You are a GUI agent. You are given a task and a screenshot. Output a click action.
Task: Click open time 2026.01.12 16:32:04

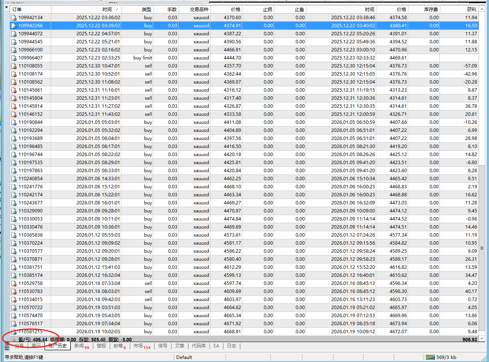pos(98,275)
